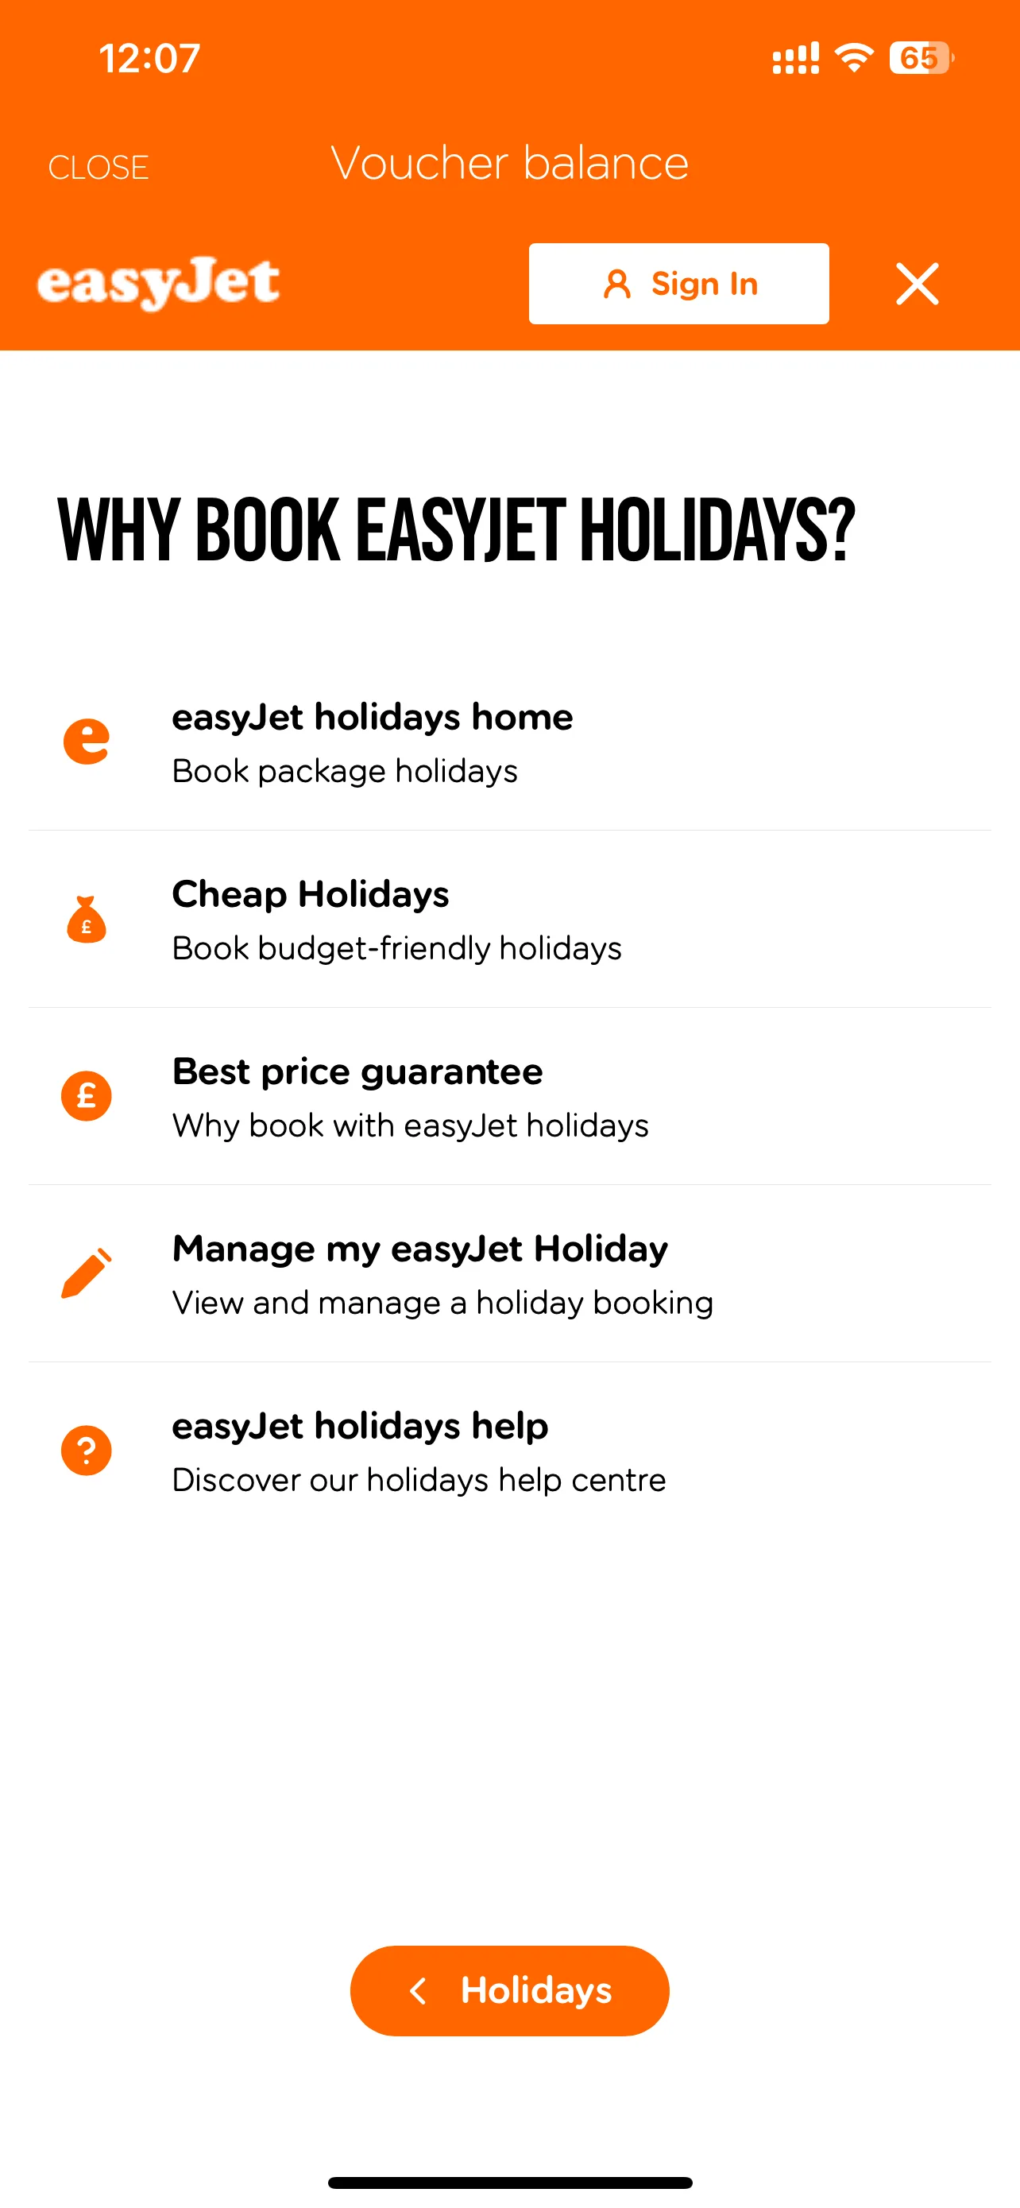This screenshot has width=1020, height=2208.
Task: Choose Manage my easyJet Holiday
Action: (419, 1249)
